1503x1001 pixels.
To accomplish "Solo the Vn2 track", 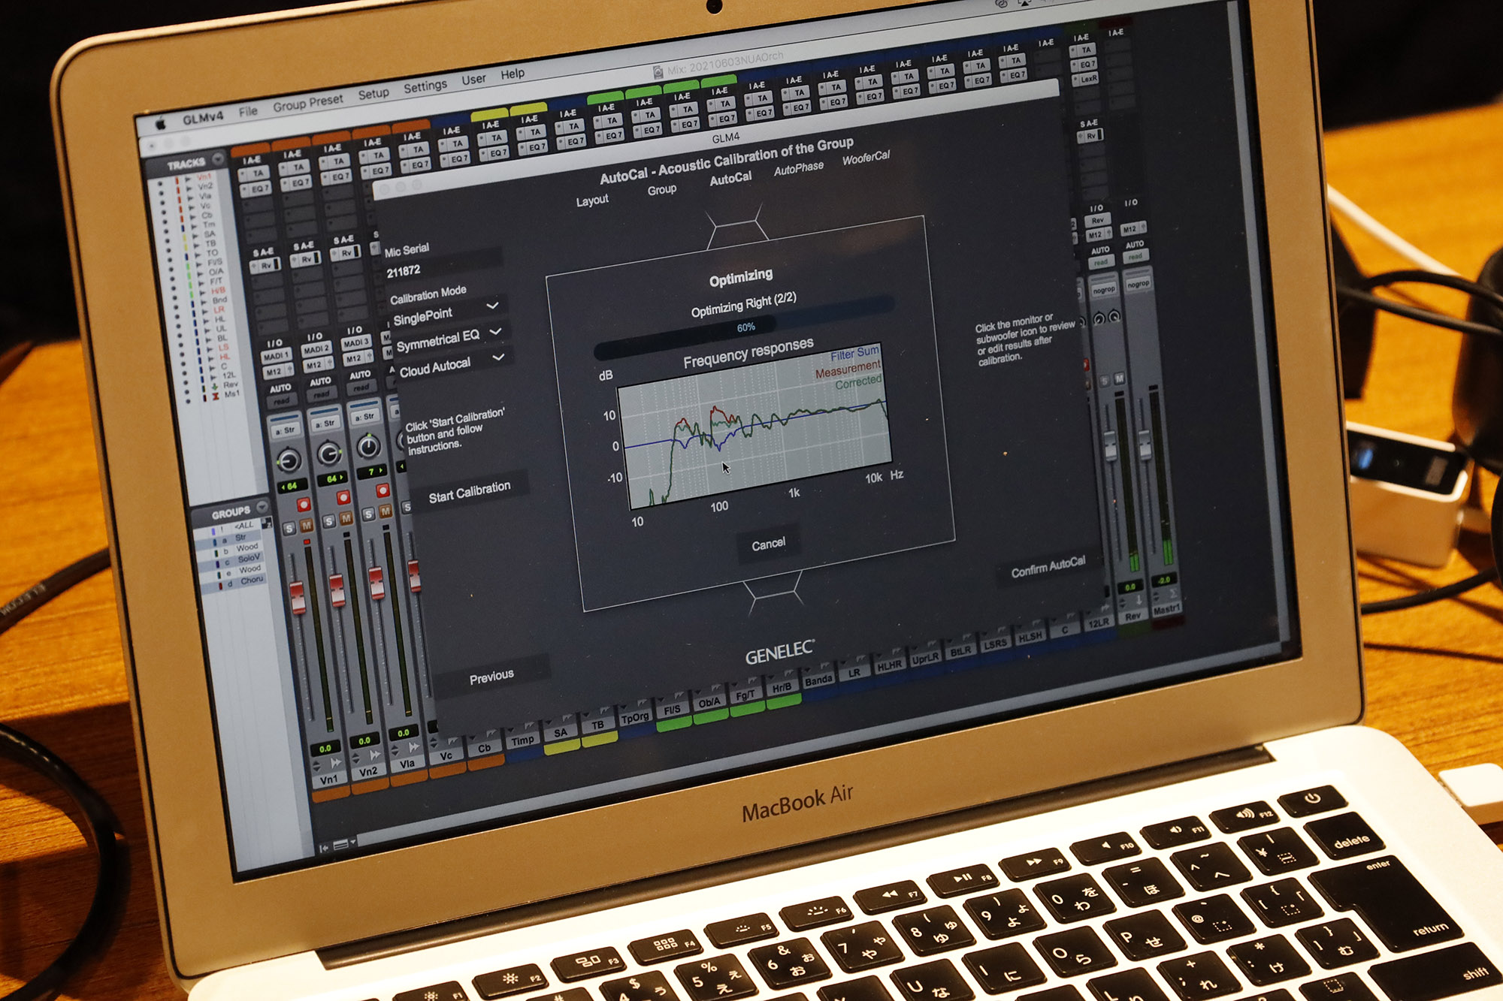I will (x=329, y=521).
